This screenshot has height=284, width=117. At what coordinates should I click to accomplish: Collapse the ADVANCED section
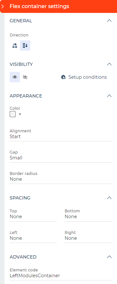point(109,257)
